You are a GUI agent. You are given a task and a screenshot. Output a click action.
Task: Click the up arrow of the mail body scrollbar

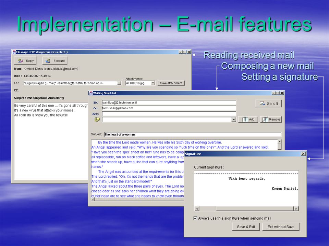pos(280,141)
